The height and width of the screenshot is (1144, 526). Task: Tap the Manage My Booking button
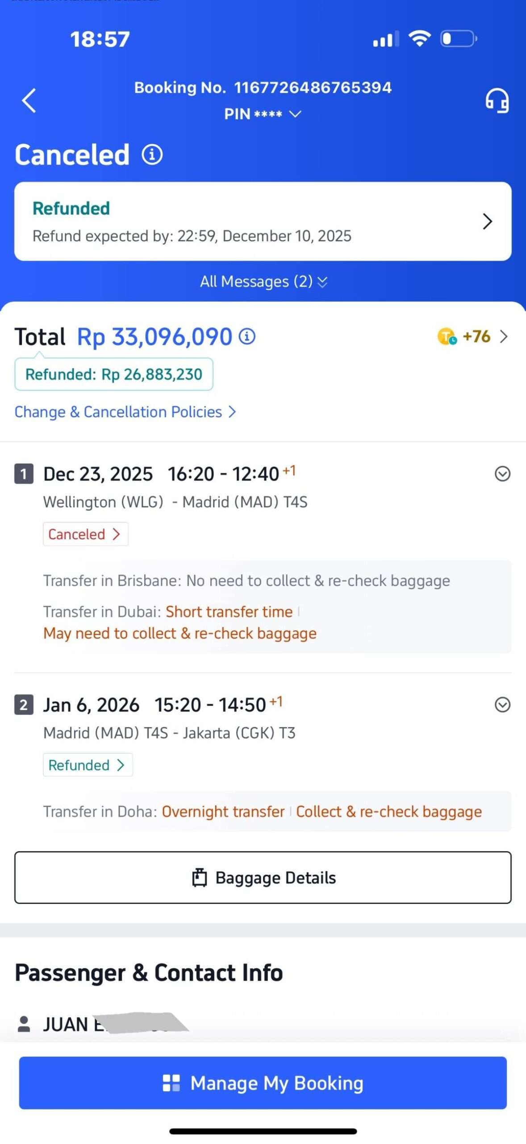tap(263, 1083)
